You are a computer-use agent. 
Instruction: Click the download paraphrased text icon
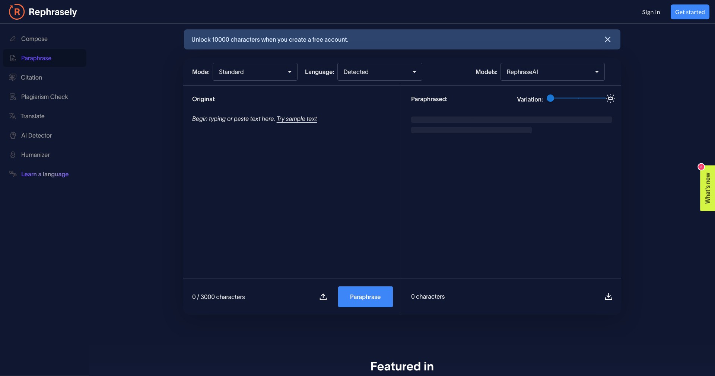pyautogui.click(x=608, y=296)
